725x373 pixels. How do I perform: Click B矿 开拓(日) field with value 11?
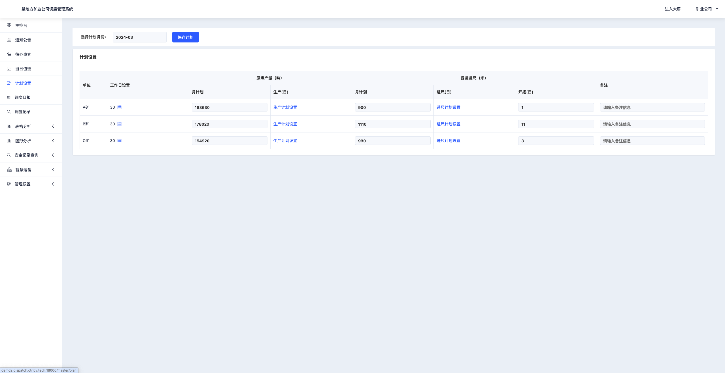(x=556, y=124)
